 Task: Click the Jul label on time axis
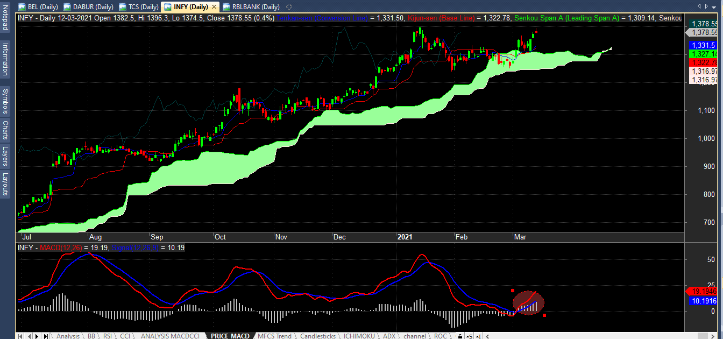pos(26,237)
